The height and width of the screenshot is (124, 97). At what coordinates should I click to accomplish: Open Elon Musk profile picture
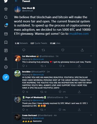pyautogui.click(x=18, y=9)
